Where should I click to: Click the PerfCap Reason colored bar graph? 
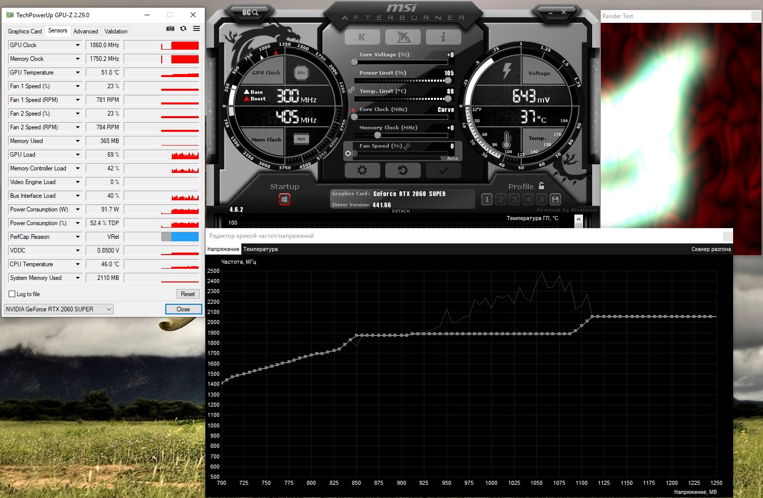(161, 237)
